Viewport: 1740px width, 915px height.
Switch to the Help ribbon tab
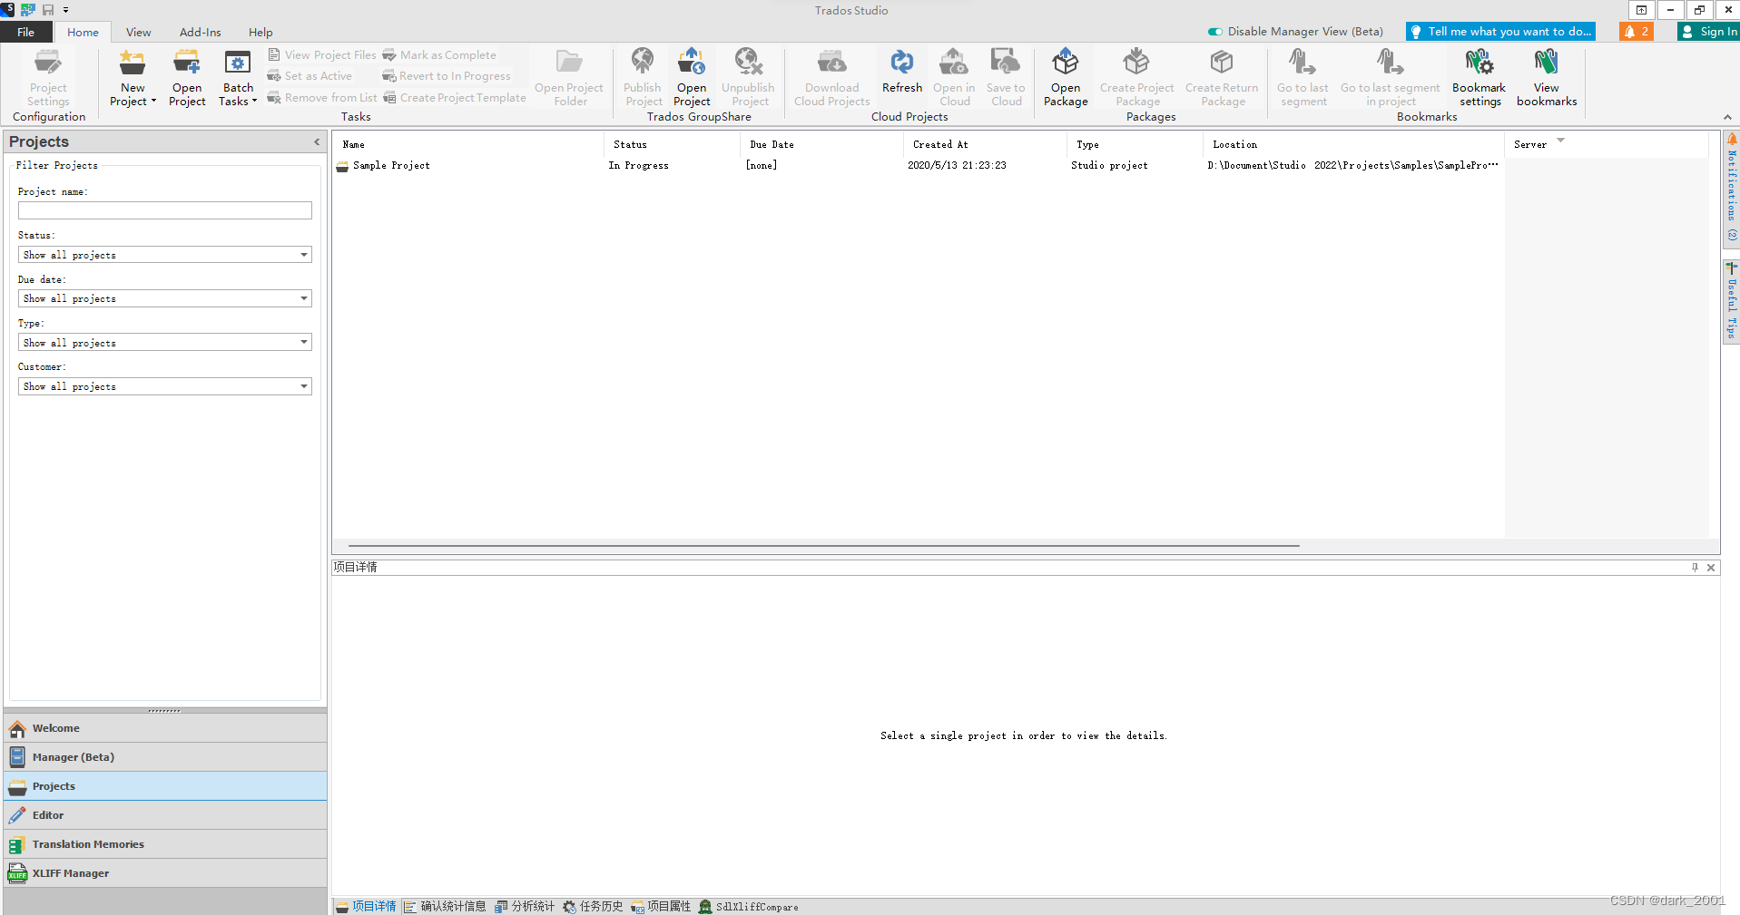tap(261, 32)
